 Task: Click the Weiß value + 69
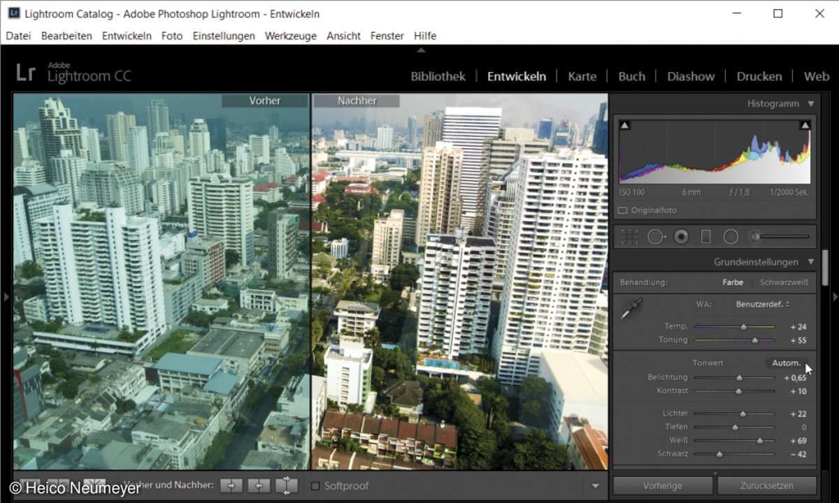point(798,441)
